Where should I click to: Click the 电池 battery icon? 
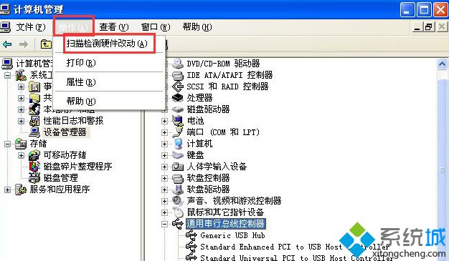point(178,121)
